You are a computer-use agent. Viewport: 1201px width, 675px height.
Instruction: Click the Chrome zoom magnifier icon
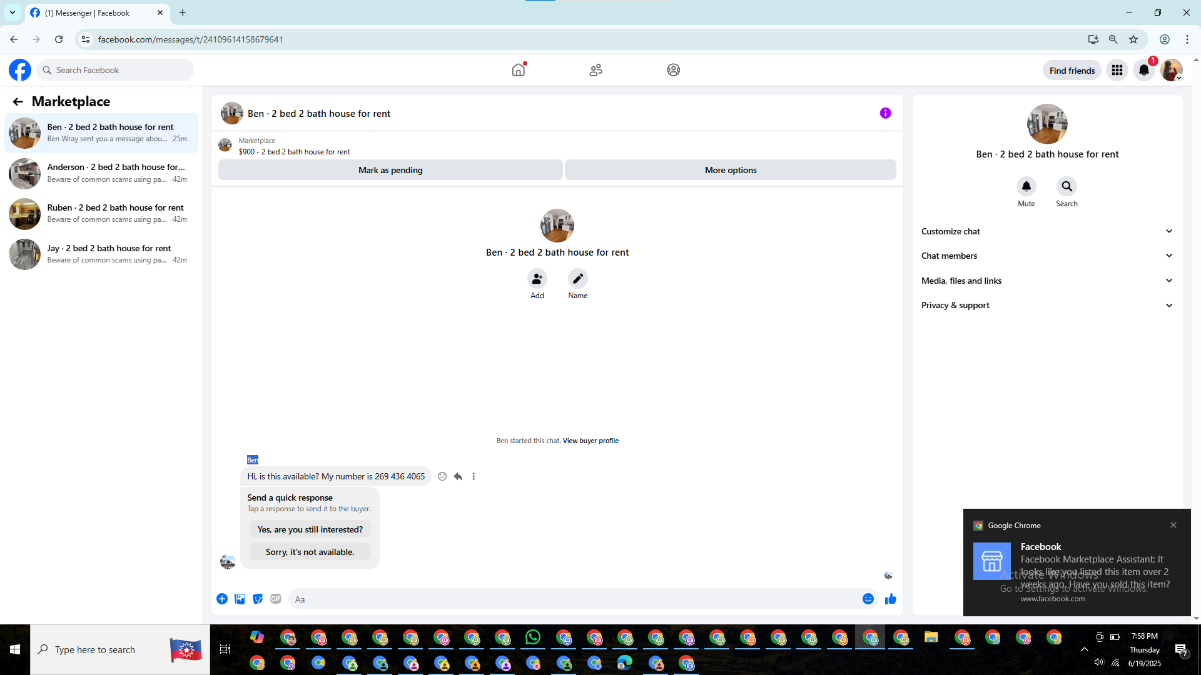[x=1113, y=39]
